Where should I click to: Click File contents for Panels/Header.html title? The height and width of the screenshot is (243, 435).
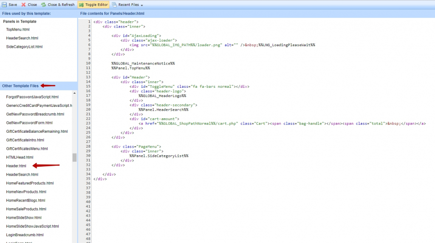click(x=112, y=13)
